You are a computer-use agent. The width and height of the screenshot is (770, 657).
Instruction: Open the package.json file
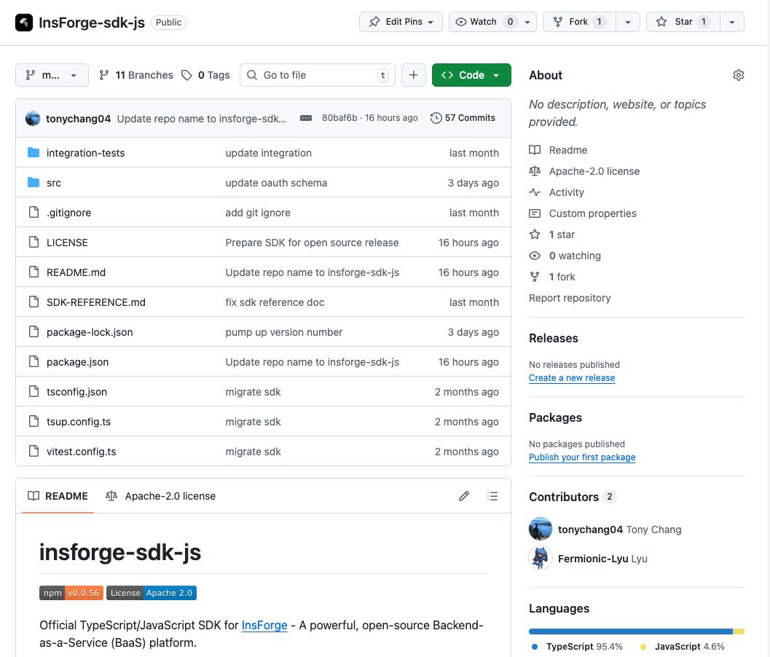(x=78, y=363)
